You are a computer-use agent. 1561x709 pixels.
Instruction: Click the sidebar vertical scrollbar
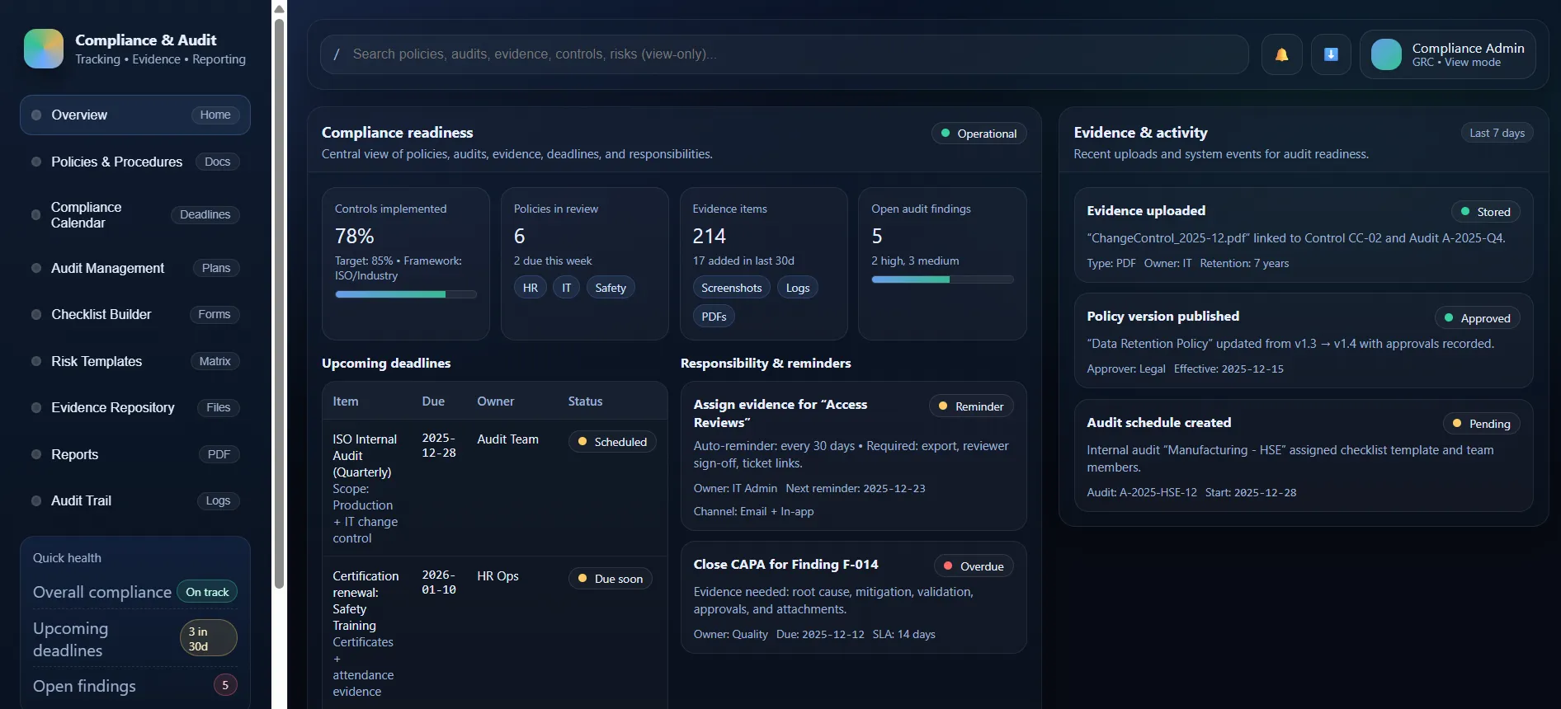pos(279,305)
